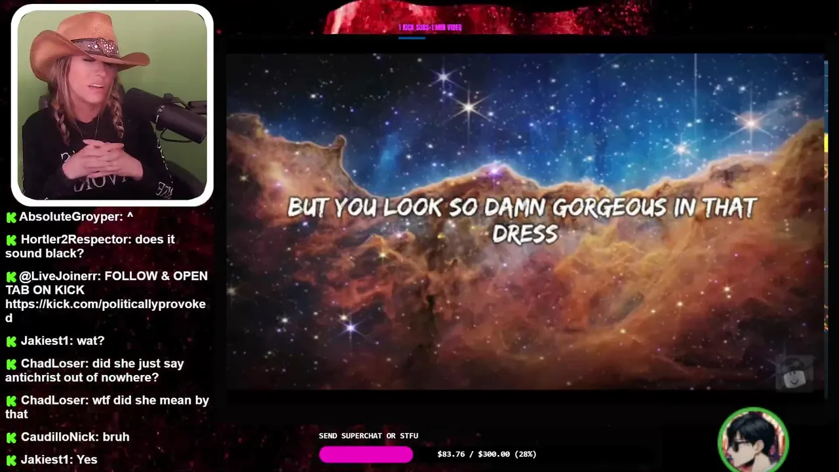Click the Kick icon beside Hortler2Respector
The height and width of the screenshot is (472, 839).
click(x=11, y=240)
